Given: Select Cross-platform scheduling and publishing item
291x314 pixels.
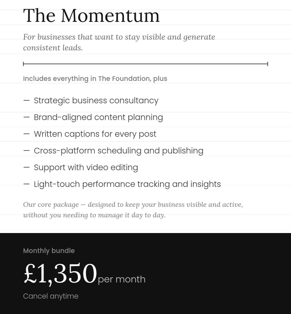Looking at the screenshot, I should coord(119,151).
